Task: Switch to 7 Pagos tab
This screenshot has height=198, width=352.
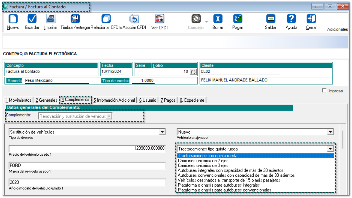Action: [168, 100]
